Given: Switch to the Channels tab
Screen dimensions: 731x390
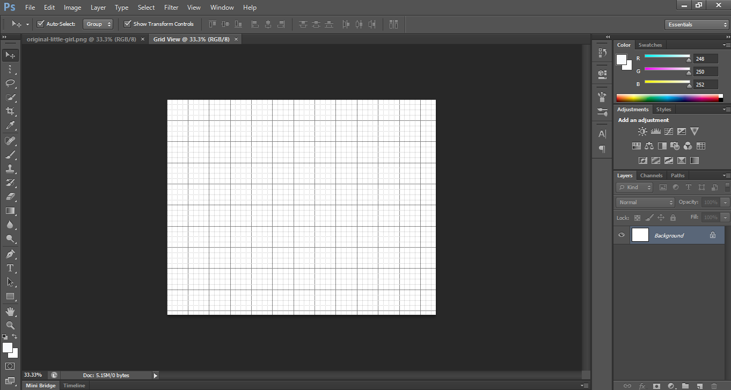Looking at the screenshot, I should click(651, 175).
